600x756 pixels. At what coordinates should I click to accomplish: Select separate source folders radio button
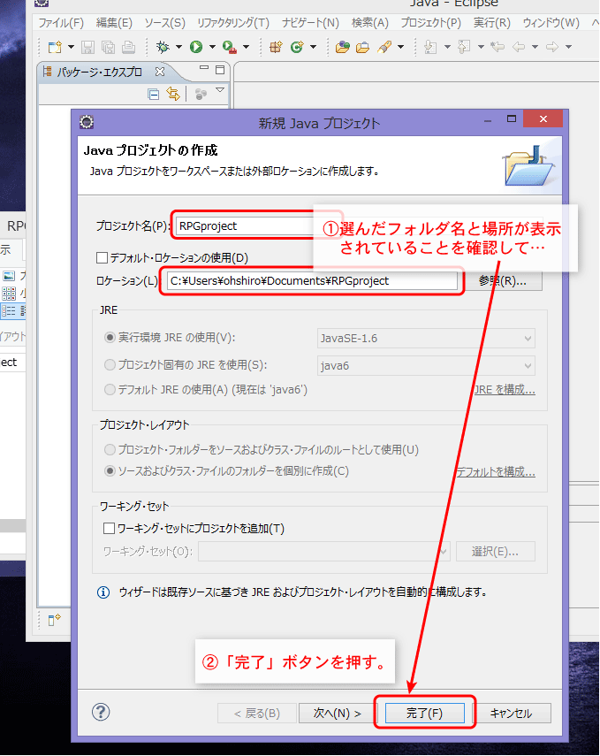(x=110, y=471)
